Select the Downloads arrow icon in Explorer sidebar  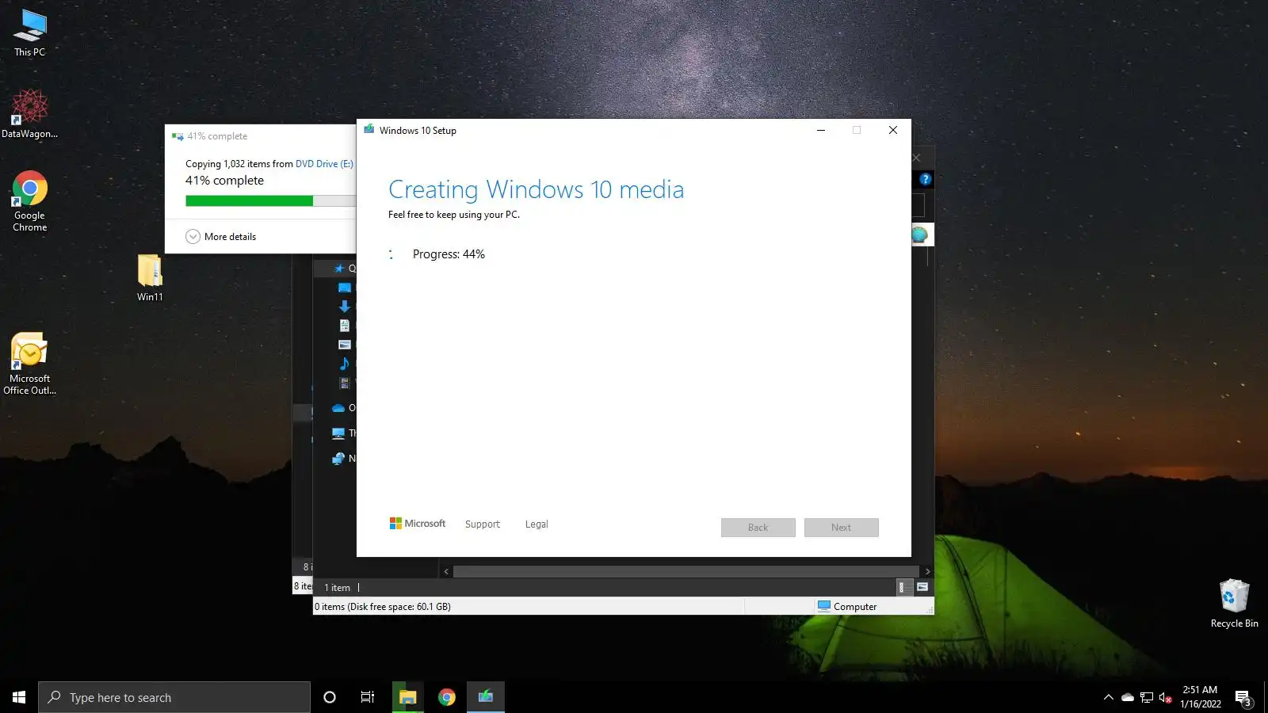click(345, 307)
